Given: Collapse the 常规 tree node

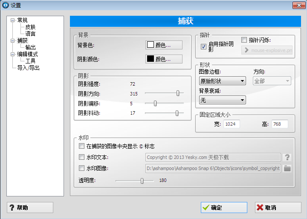Looking at the screenshot, I should tap(13, 20).
